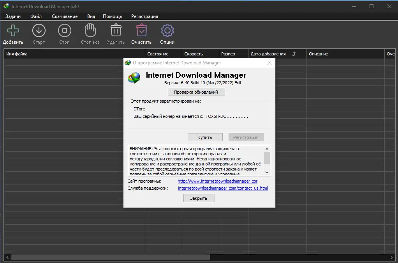Close the About dialog with Закрыть
Viewport: 398px width, 263px height.
click(199, 198)
